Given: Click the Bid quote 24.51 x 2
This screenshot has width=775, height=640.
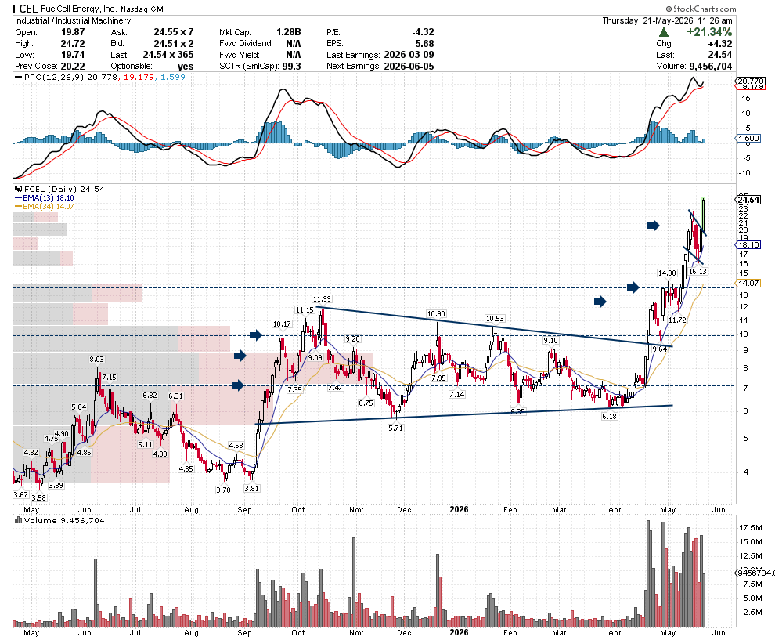Looking at the screenshot, I should [174, 44].
